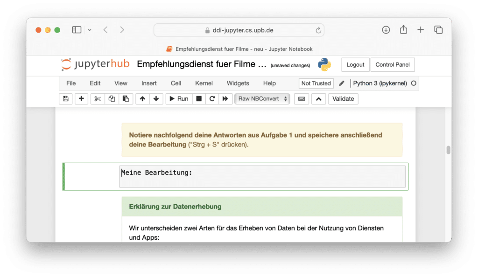Open the File menu

71,83
